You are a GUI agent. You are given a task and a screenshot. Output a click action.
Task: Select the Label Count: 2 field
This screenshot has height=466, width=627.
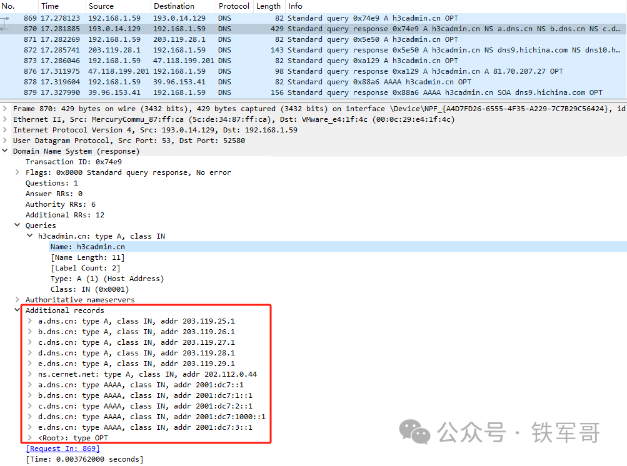pos(85,268)
